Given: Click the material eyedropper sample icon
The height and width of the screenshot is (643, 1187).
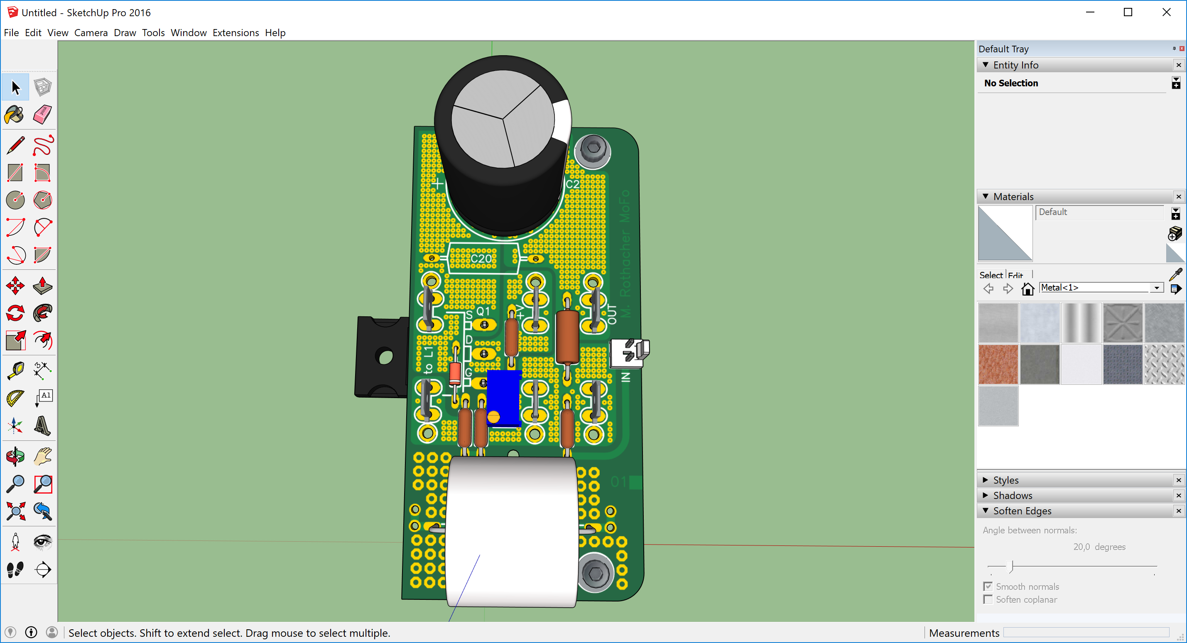Looking at the screenshot, I should pos(1175,274).
